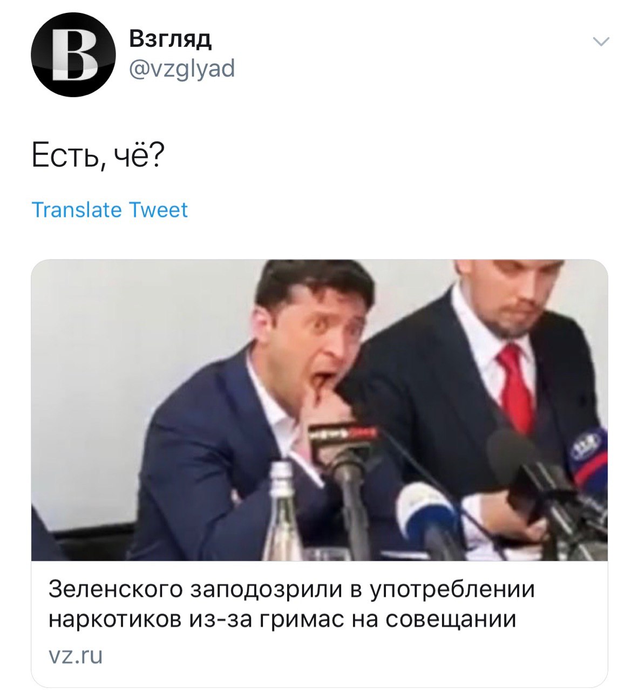Select the tweet text Есть, чё?
Image resolution: width=618 pixels, height=690 pixels.
click(x=97, y=155)
